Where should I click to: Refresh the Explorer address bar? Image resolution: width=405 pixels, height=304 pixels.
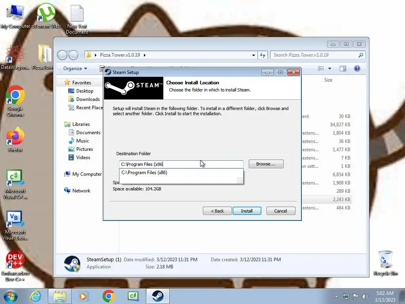[263, 55]
